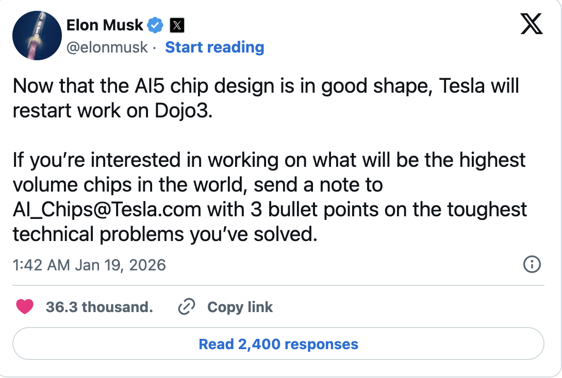Click the AI_Chips@Tesla.com email address
The image size is (562, 378).
(107, 209)
